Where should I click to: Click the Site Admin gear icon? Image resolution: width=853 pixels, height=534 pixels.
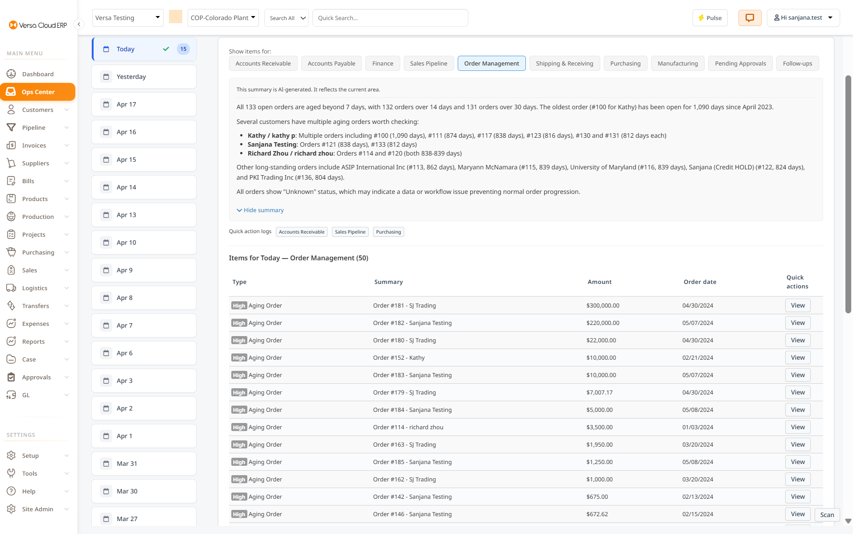[12, 509]
